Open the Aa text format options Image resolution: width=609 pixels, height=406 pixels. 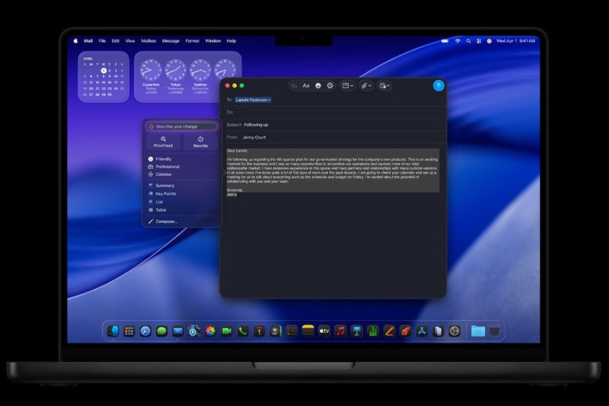click(x=306, y=86)
